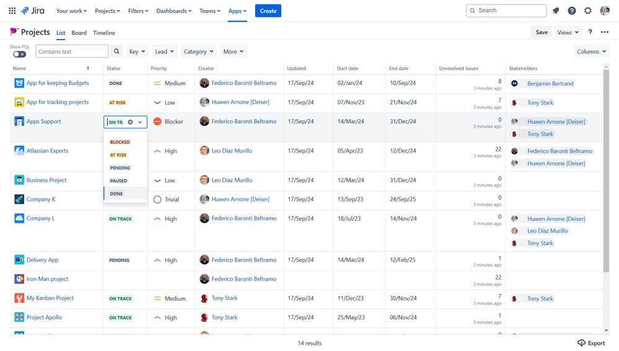The height and width of the screenshot is (351, 619).
Task: Click the Business Project icon
Action: tap(19, 180)
